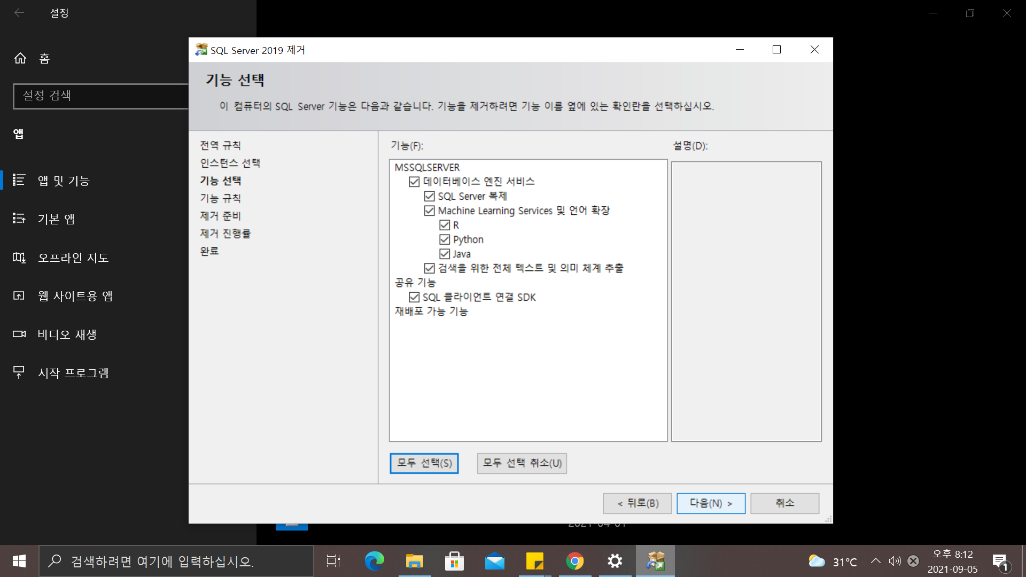The height and width of the screenshot is (577, 1026).
Task: Uncheck the SQL Server 복제 checkbox
Action: click(x=429, y=196)
